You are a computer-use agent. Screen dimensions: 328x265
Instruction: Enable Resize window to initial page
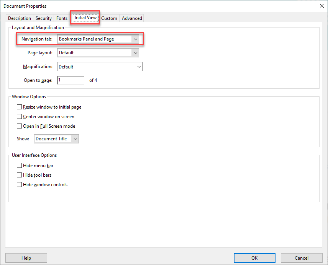[x=19, y=107]
